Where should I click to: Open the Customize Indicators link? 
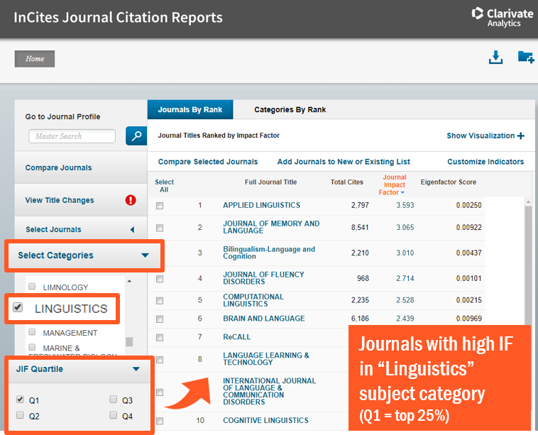tap(485, 162)
